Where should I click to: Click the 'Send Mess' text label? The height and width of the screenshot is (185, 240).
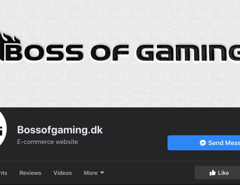point(224,143)
